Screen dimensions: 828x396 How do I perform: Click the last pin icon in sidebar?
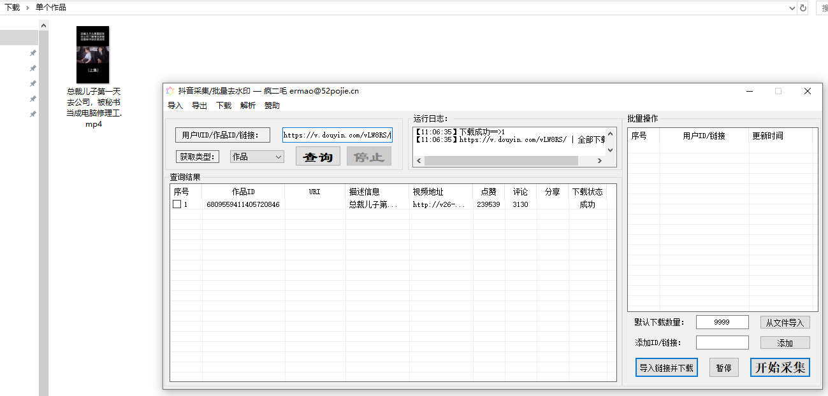(x=33, y=115)
